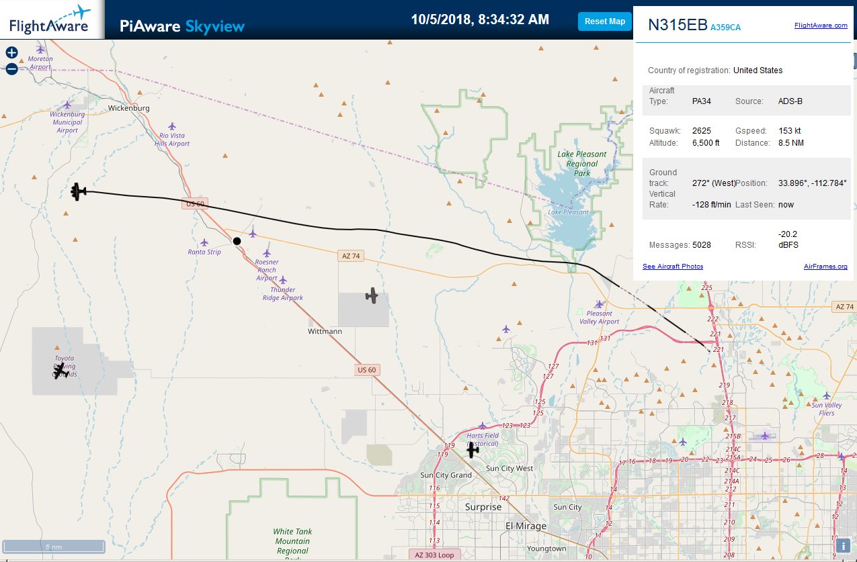857x562 pixels.
Task: Select the aircraft icon near Wittmann
Action: click(372, 295)
